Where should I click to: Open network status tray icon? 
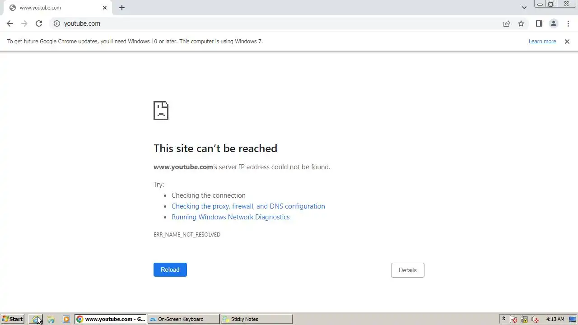(x=524, y=319)
